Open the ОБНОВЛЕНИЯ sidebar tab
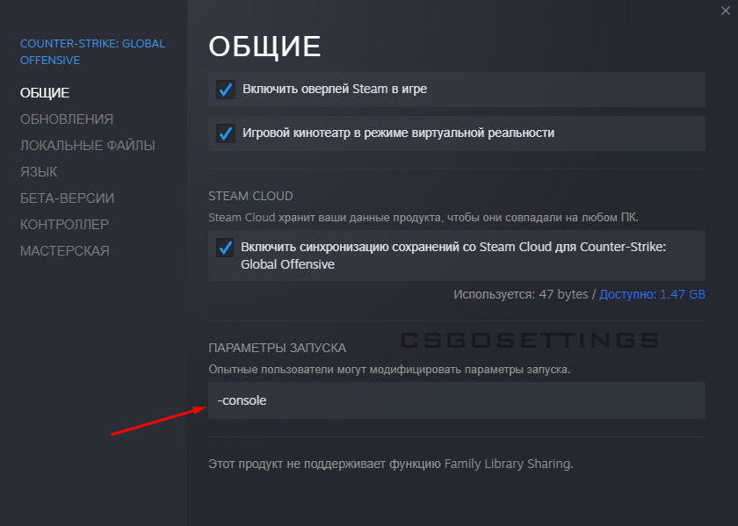This screenshot has width=738, height=526. click(x=67, y=119)
